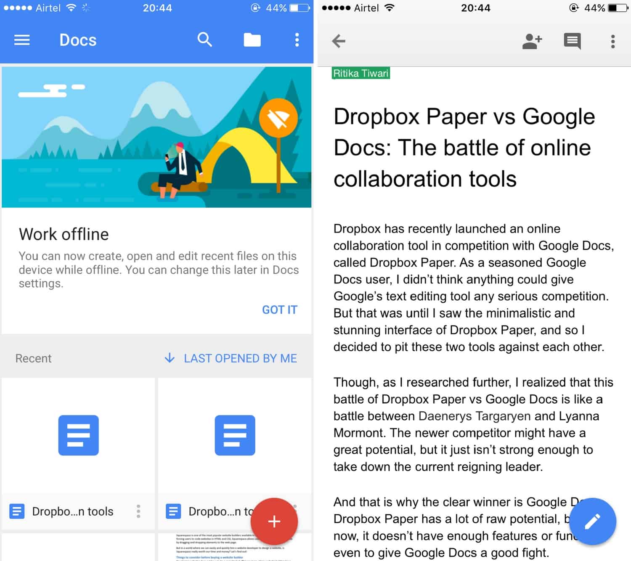This screenshot has height=561, width=631.
Task: Tap the Work offline heading
Action: [x=64, y=234]
